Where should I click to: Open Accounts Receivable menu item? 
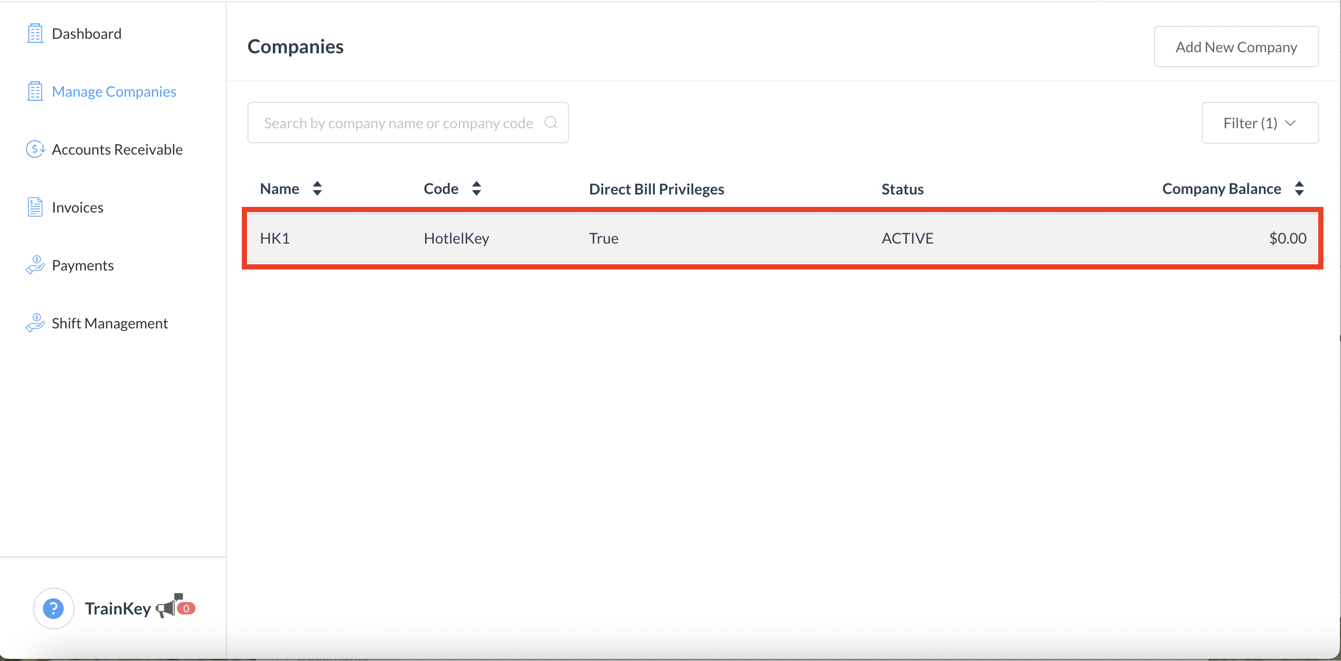[x=117, y=149]
